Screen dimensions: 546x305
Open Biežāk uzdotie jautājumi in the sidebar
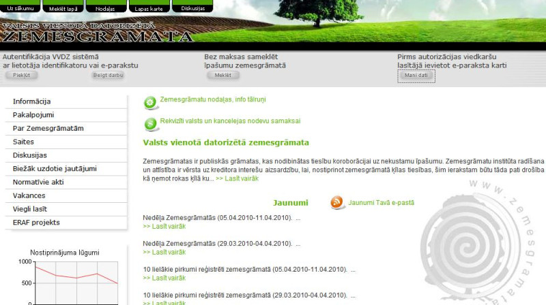(x=66, y=169)
